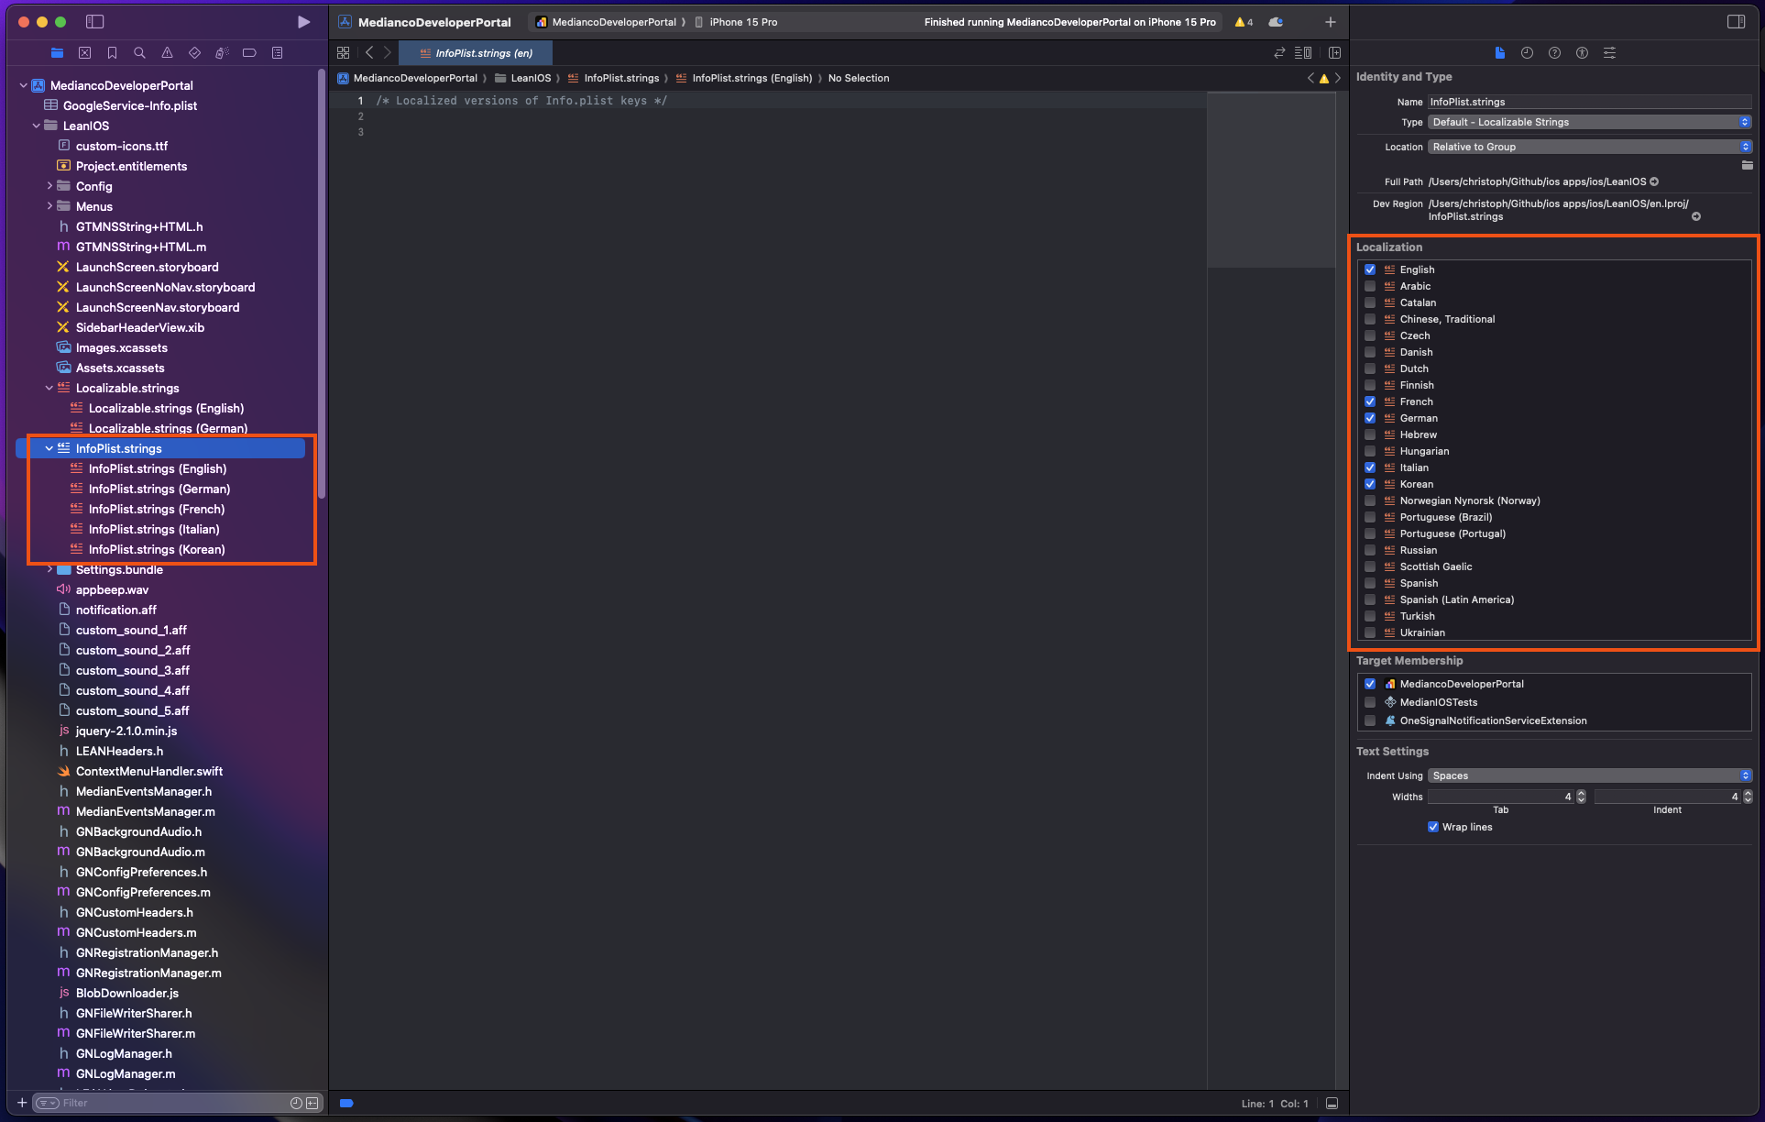Select the InfoPlist.strings (en) editor tab
This screenshot has height=1122, width=1765.
coord(476,53)
